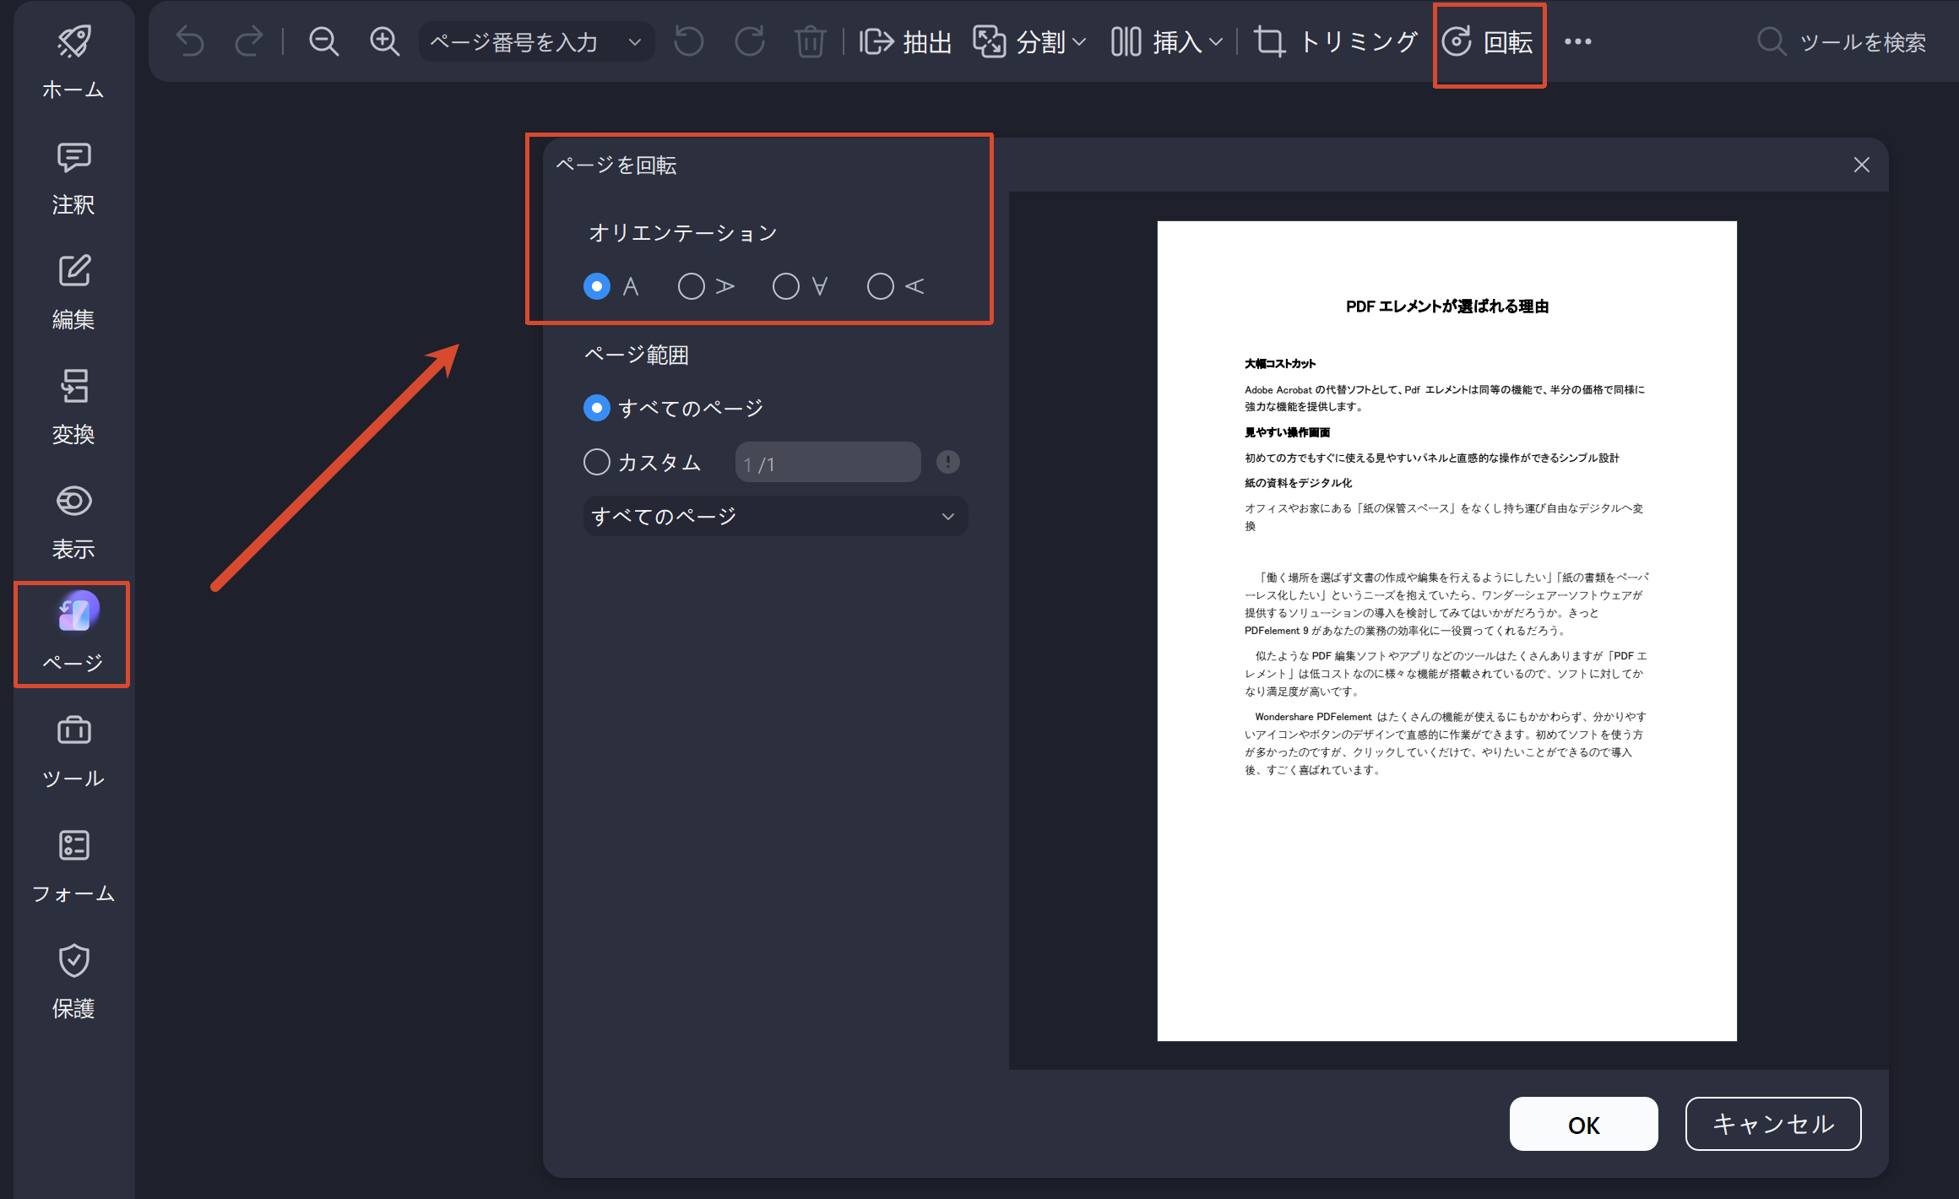Close the ページを回転 dialog
This screenshot has height=1199, width=1959.
(1861, 165)
